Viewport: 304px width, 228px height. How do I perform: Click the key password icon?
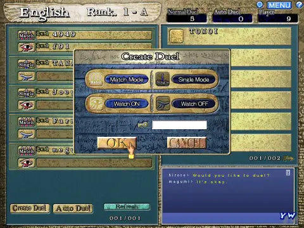(x=143, y=125)
